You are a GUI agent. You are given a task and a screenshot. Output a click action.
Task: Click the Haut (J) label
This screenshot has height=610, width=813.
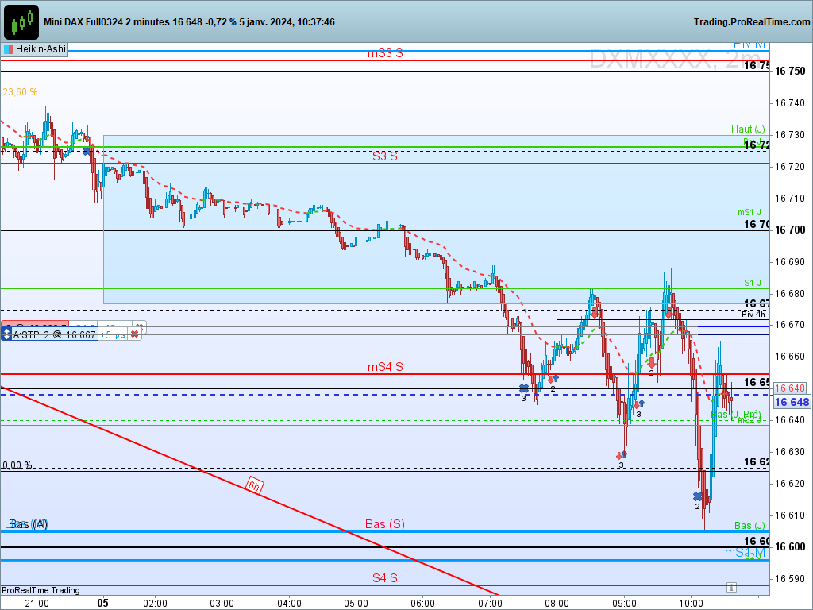click(748, 129)
